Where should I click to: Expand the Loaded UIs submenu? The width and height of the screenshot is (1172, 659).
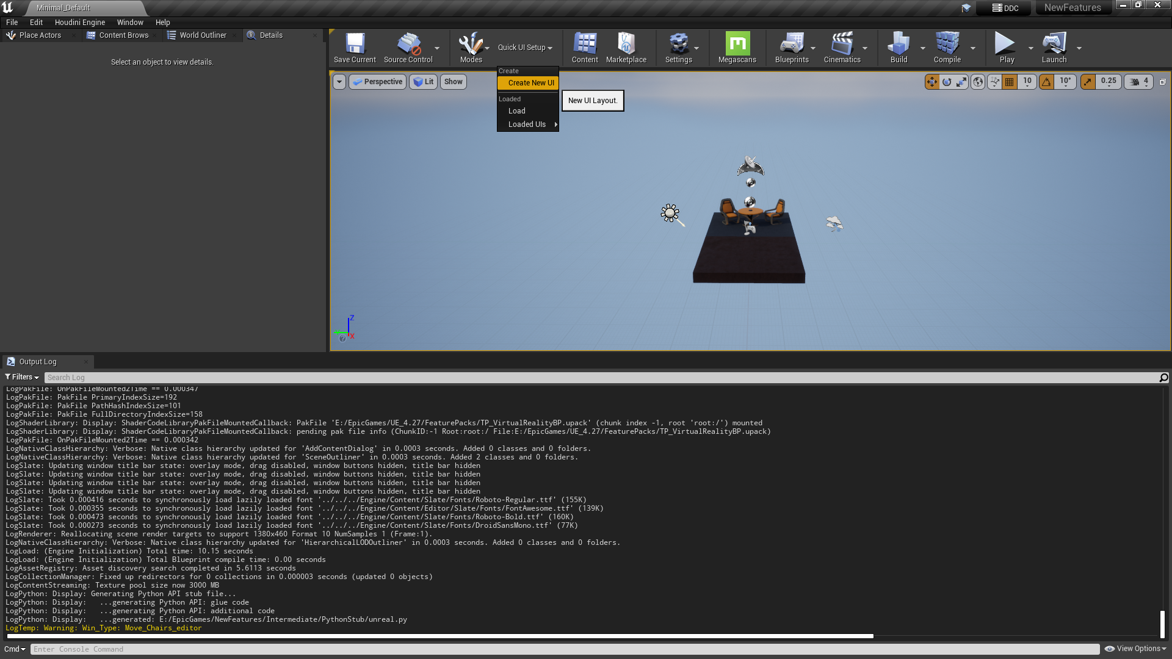(526, 124)
